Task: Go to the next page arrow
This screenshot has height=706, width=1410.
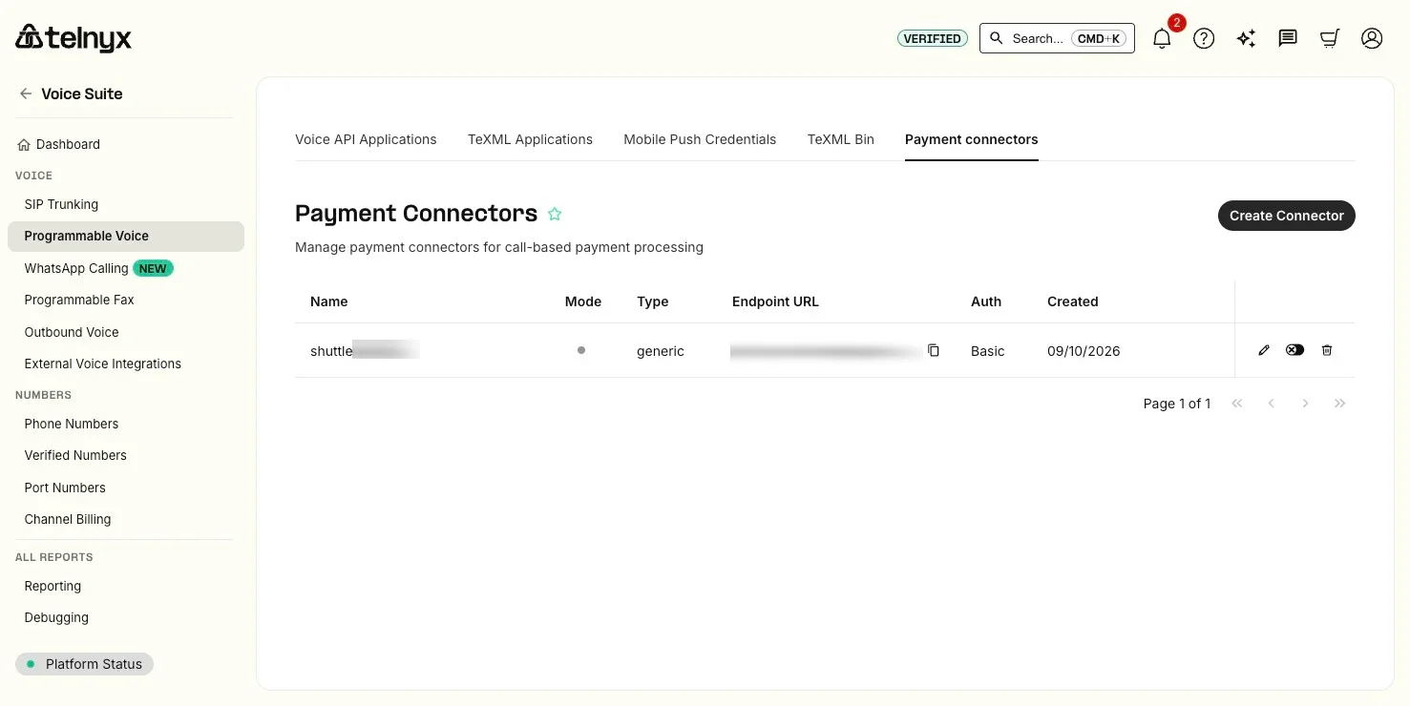Action: pos(1306,404)
